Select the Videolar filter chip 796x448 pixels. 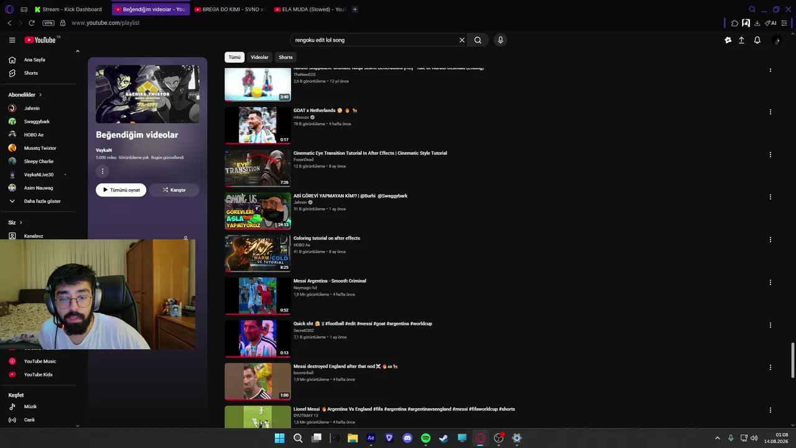(x=260, y=57)
